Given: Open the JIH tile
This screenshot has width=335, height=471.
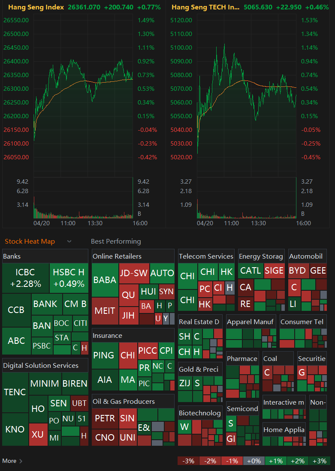Looking at the screenshot, I should point(129,316).
